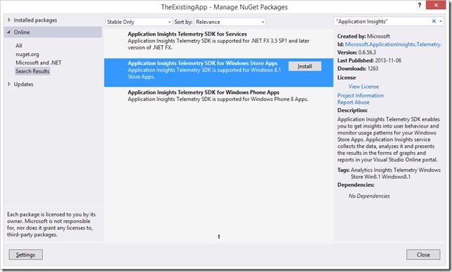
Task: Open search box dropdown arrow
Action: pyautogui.click(x=441, y=21)
